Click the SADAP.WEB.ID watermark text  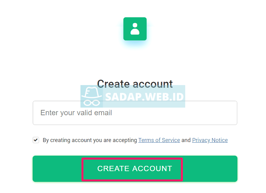[144, 97]
